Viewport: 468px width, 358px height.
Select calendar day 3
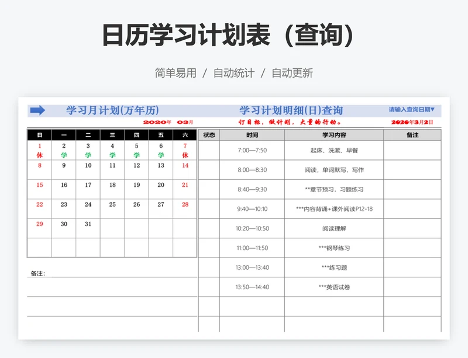(x=88, y=150)
